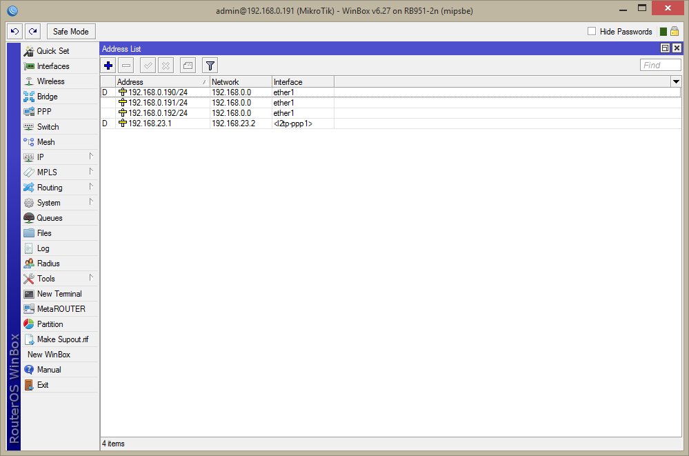689x456 pixels.
Task: Toggle the Hide Passwords checkbox
Action: 592,31
